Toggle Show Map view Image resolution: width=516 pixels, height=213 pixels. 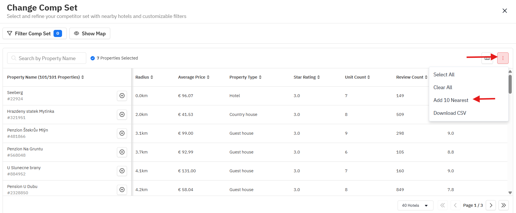click(90, 34)
